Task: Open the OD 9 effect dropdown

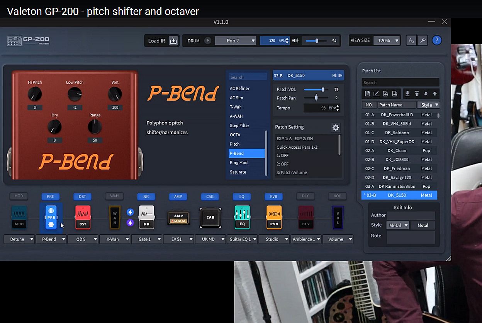Action: coord(83,239)
